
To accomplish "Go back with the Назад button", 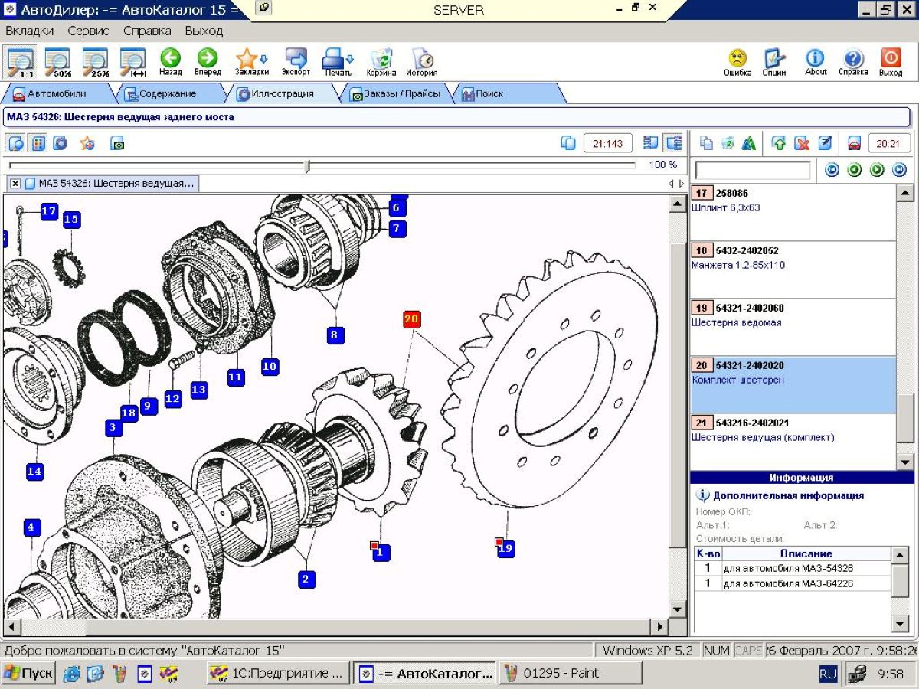I will click(170, 62).
